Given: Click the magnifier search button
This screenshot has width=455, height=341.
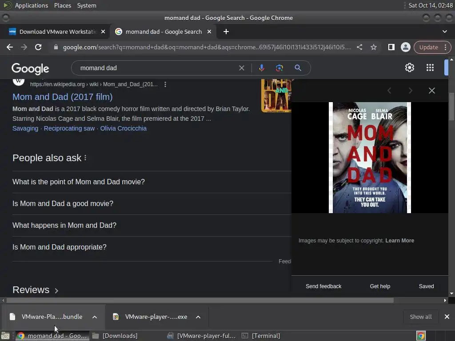Looking at the screenshot, I should tap(298, 68).
